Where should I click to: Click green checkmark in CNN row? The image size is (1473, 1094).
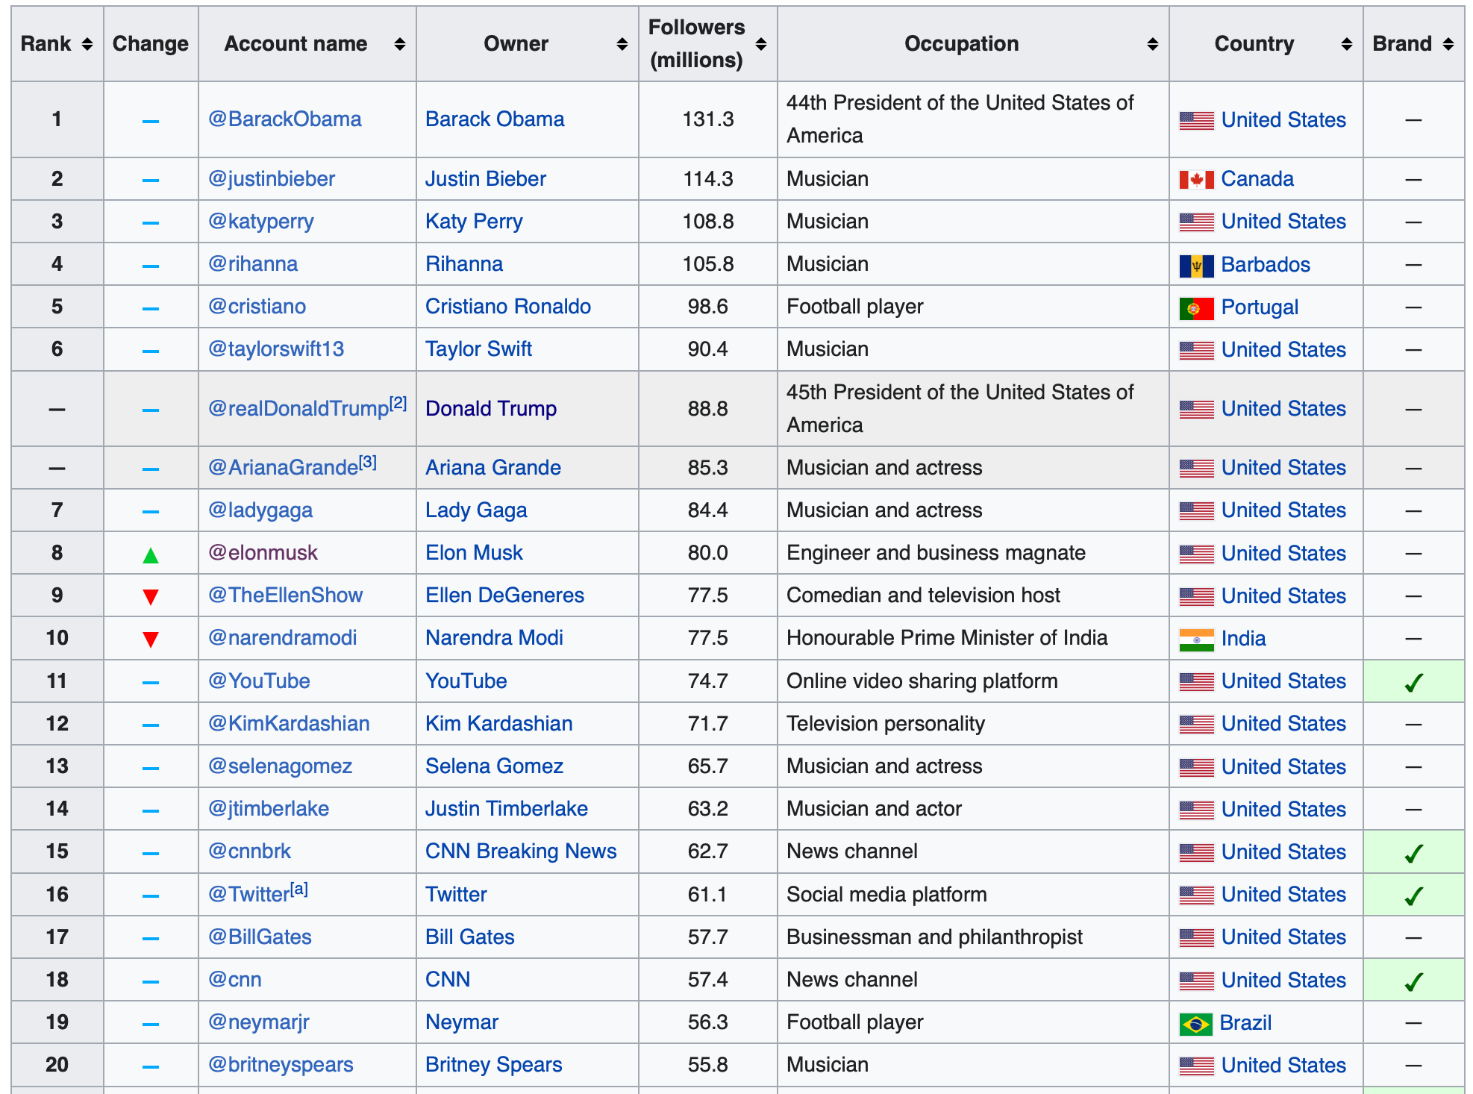coord(1414,981)
